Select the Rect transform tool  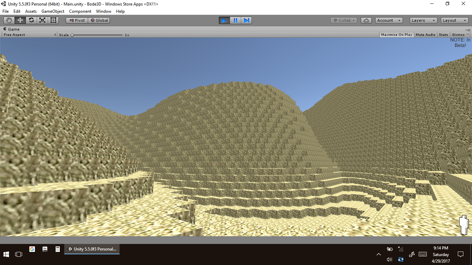[x=53, y=20]
